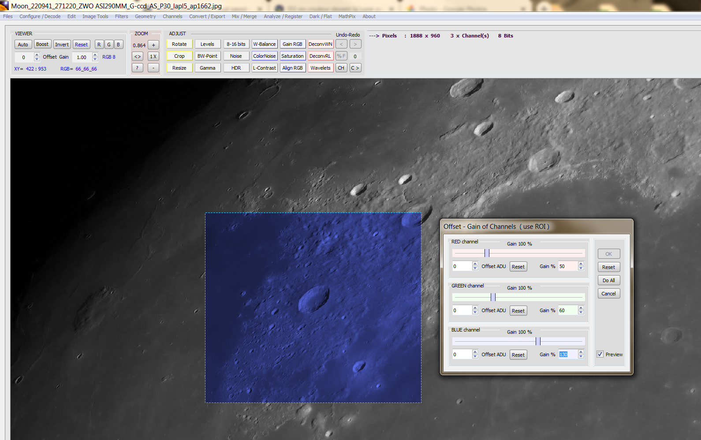Zoom in with the plus button

pyautogui.click(x=153, y=45)
